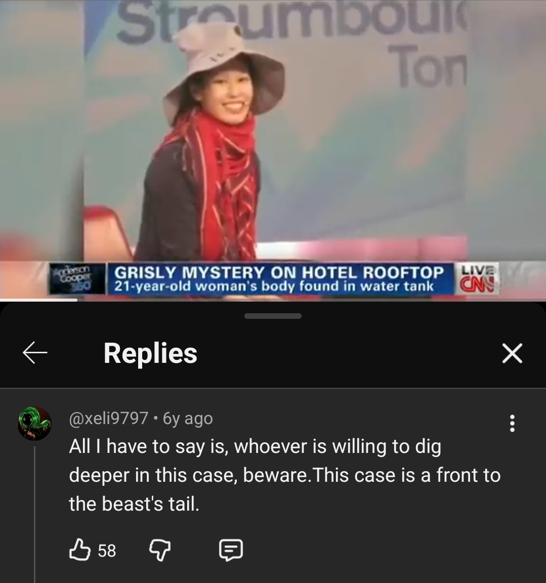This screenshot has width=546, height=583.
Task: Tap the Replies header title
Action: tap(150, 353)
